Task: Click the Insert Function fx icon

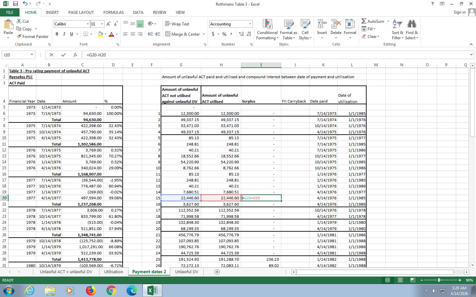Action: (x=75, y=55)
